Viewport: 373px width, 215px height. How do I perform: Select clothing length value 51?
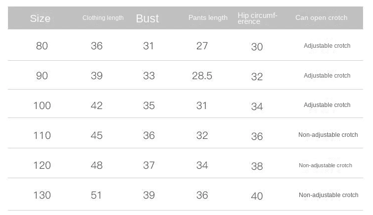96,195
